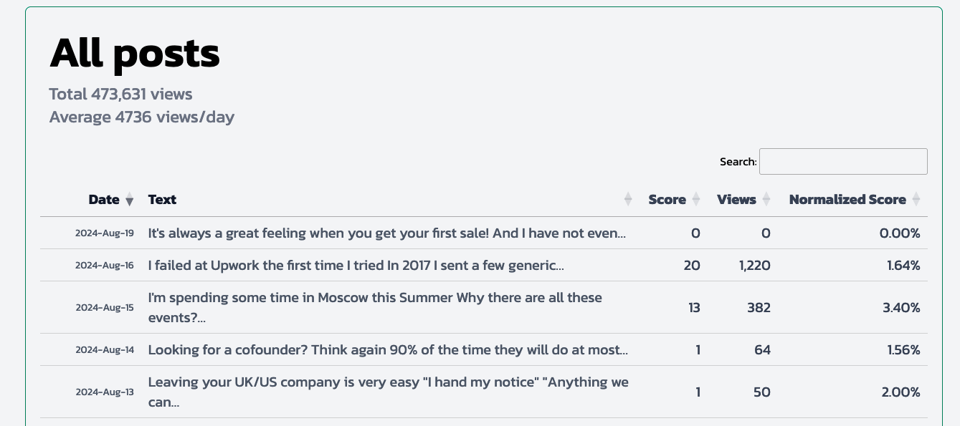Sort table by Date header

104,200
